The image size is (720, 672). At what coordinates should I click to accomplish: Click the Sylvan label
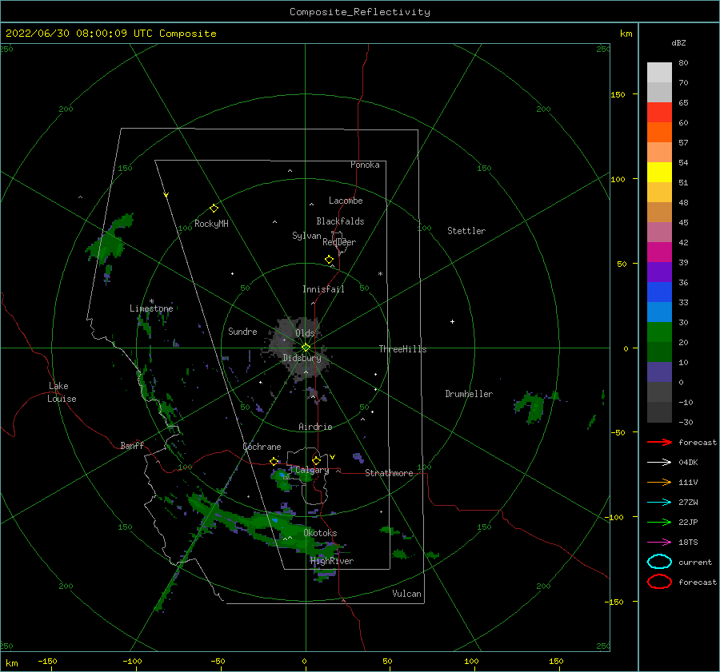(x=306, y=236)
